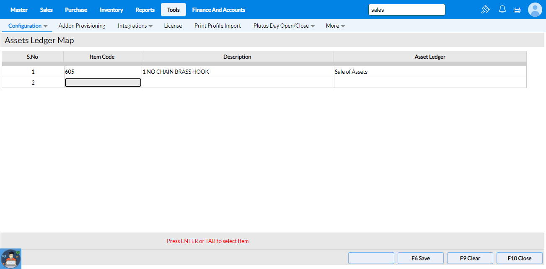The width and height of the screenshot is (546, 269).
Task: Open Print Profile Import
Action: tap(217, 26)
